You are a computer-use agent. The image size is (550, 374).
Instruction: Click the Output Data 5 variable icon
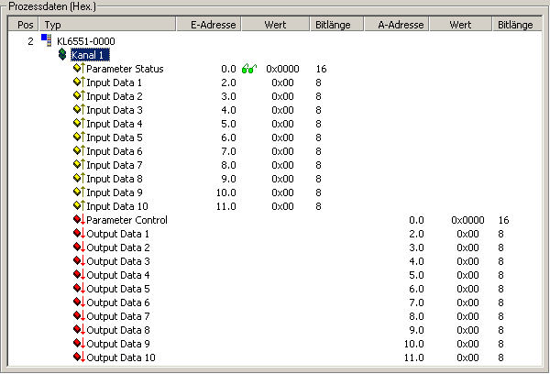point(79,288)
